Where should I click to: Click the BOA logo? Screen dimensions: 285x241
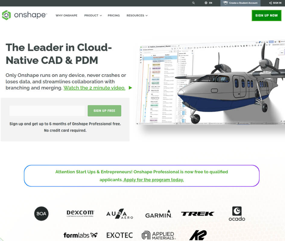point(41,214)
